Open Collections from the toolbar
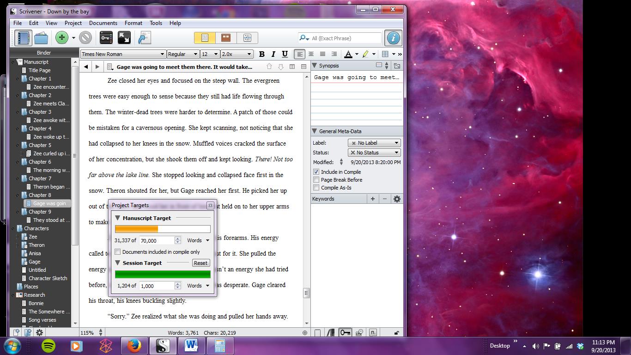Viewport: 631px width, 355px height. pos(42,38)
